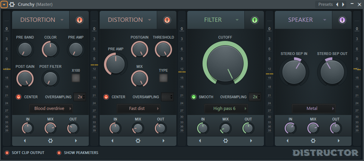Minimize the Crunchy plugin window
Screen dimensions: 364x161
click(x=352, y=4)
